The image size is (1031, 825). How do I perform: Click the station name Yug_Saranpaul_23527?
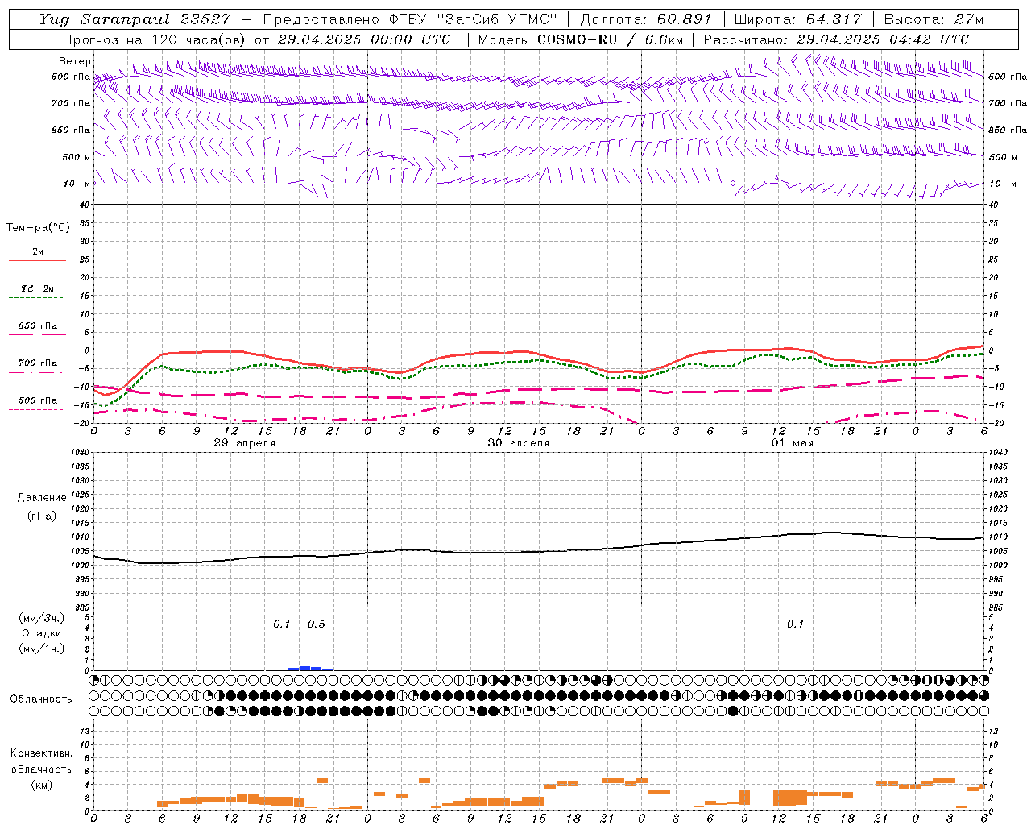135,19
